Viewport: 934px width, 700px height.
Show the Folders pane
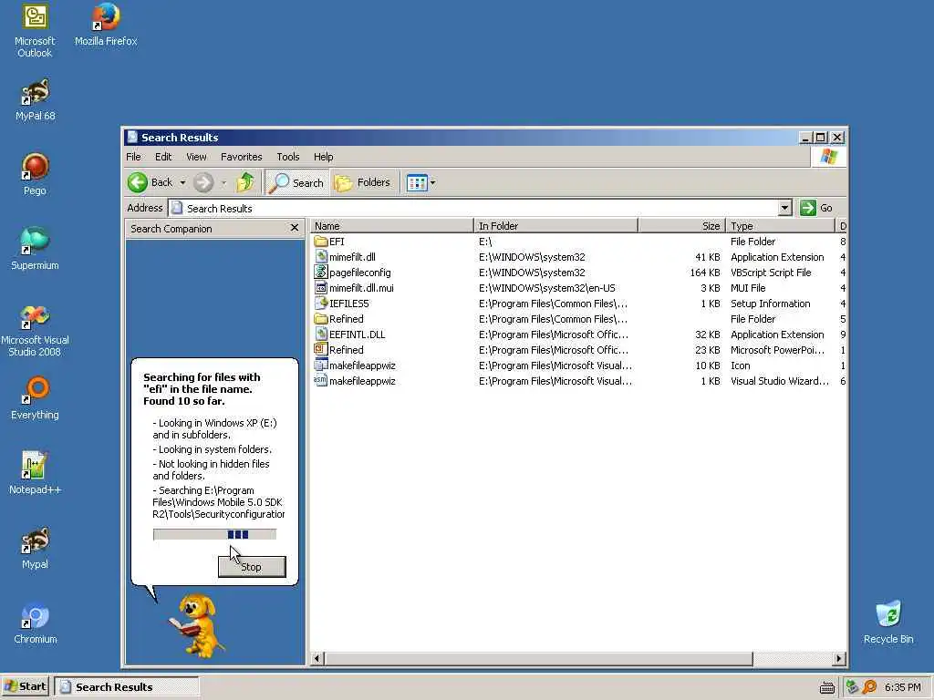click(362, 182)
